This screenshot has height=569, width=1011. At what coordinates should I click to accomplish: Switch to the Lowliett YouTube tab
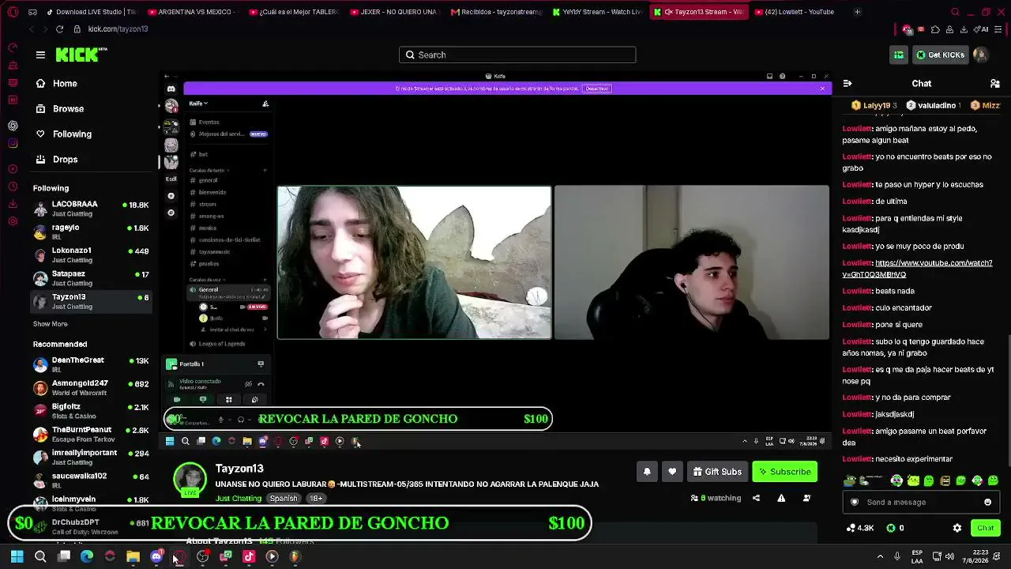point(798,12)
